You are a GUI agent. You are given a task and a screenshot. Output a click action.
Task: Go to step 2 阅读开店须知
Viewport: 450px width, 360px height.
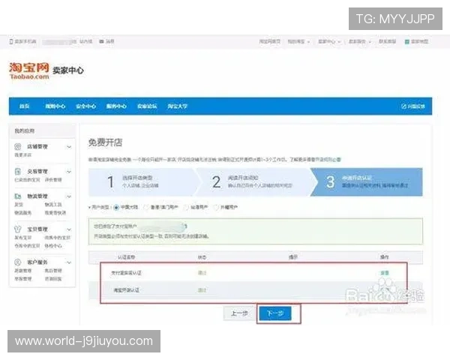[x=256, y=182]
